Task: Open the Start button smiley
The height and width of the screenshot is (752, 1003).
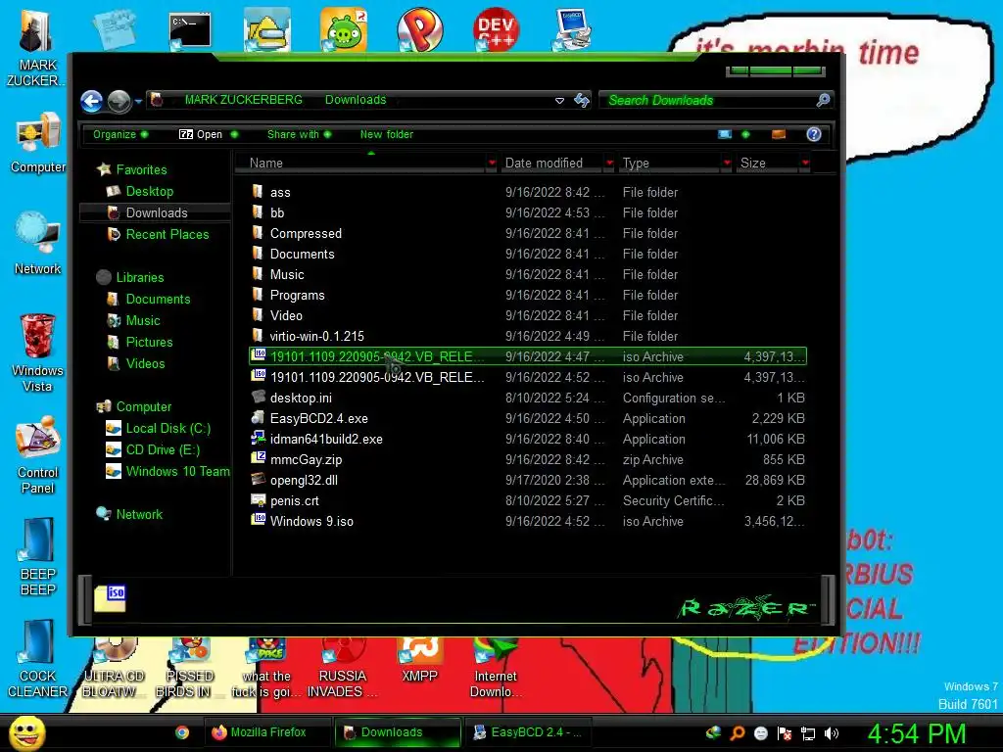Action: click(x=26, y=732)
